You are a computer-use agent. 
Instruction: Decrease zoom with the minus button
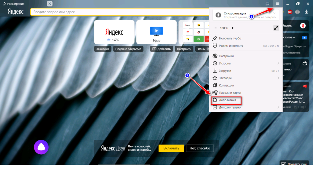tap(215, 28)
